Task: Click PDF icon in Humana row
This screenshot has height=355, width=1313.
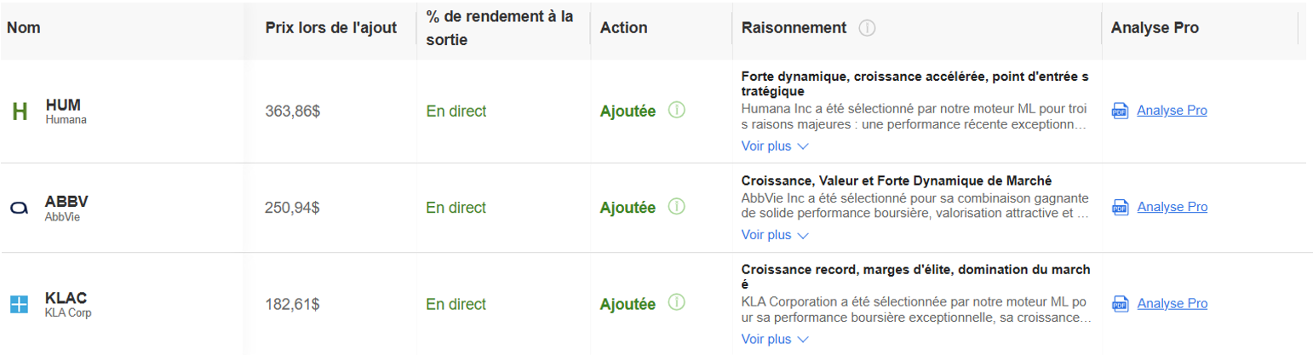Action: (x=1120, y=112)
